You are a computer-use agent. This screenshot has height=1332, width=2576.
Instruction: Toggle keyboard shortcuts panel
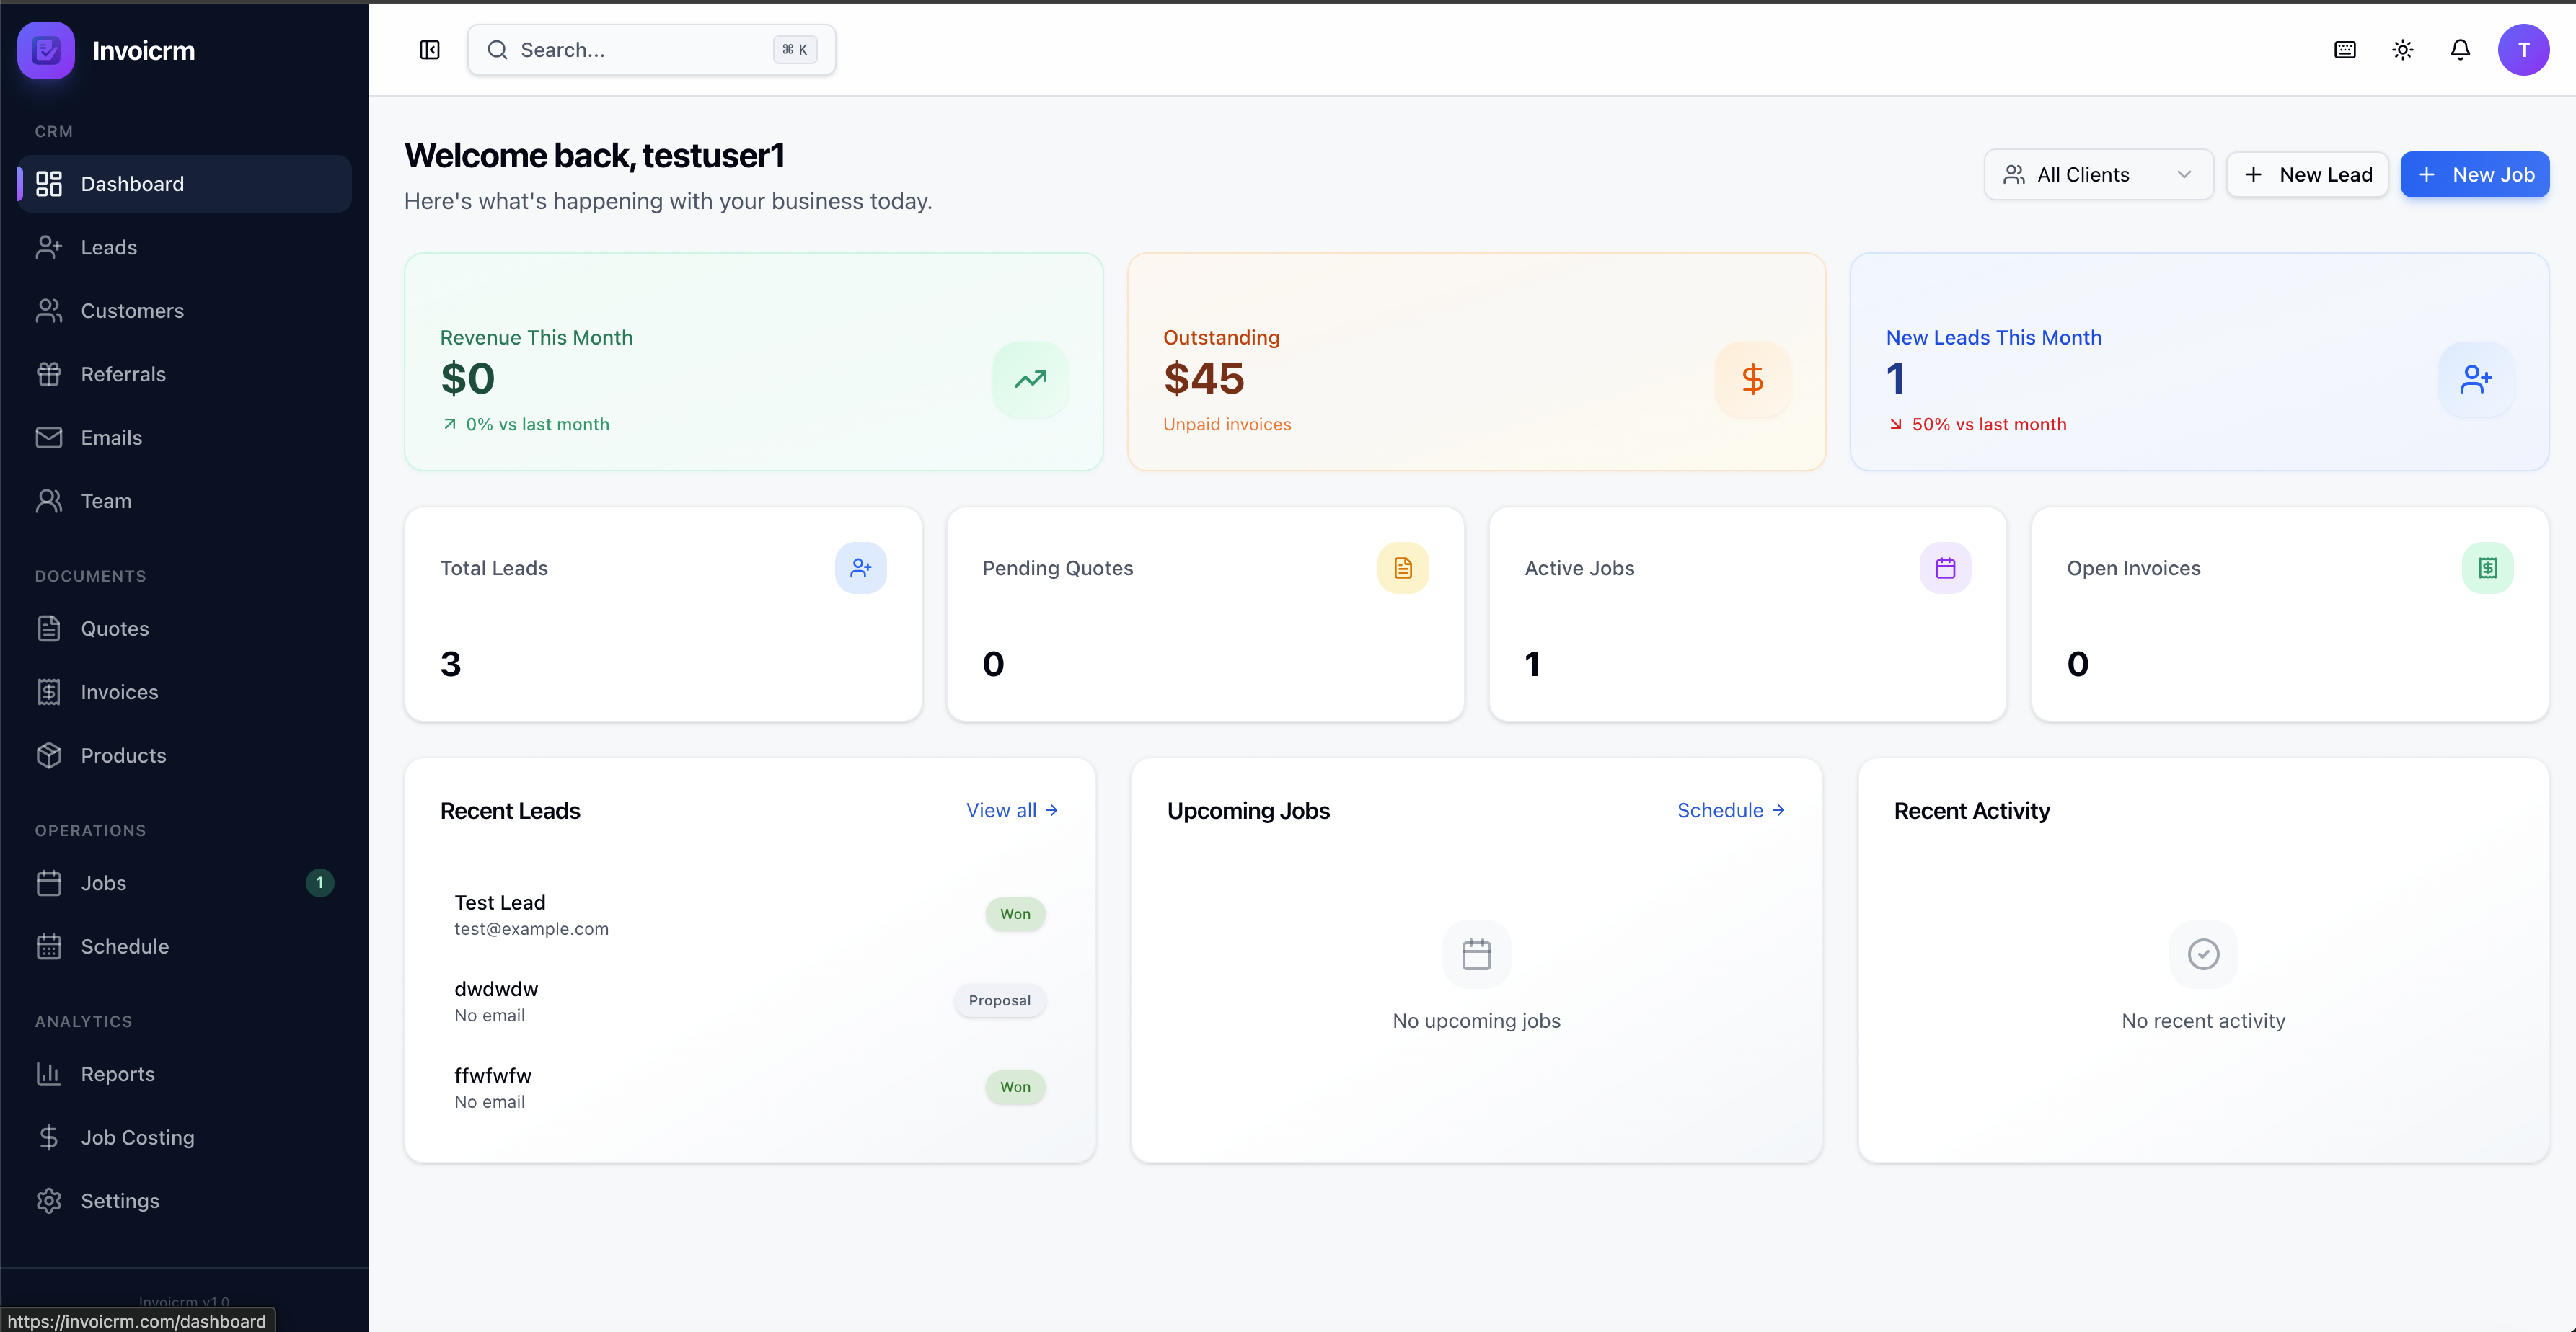[2344, 49]
